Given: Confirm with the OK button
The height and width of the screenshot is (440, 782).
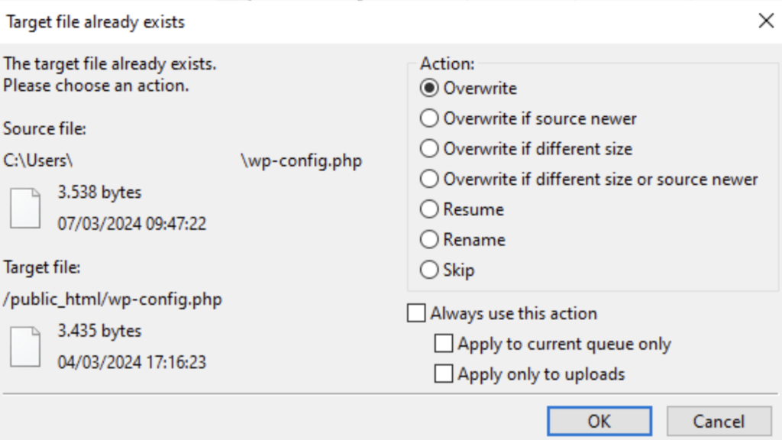Looking at the screenshot, I should coord(599,421).
